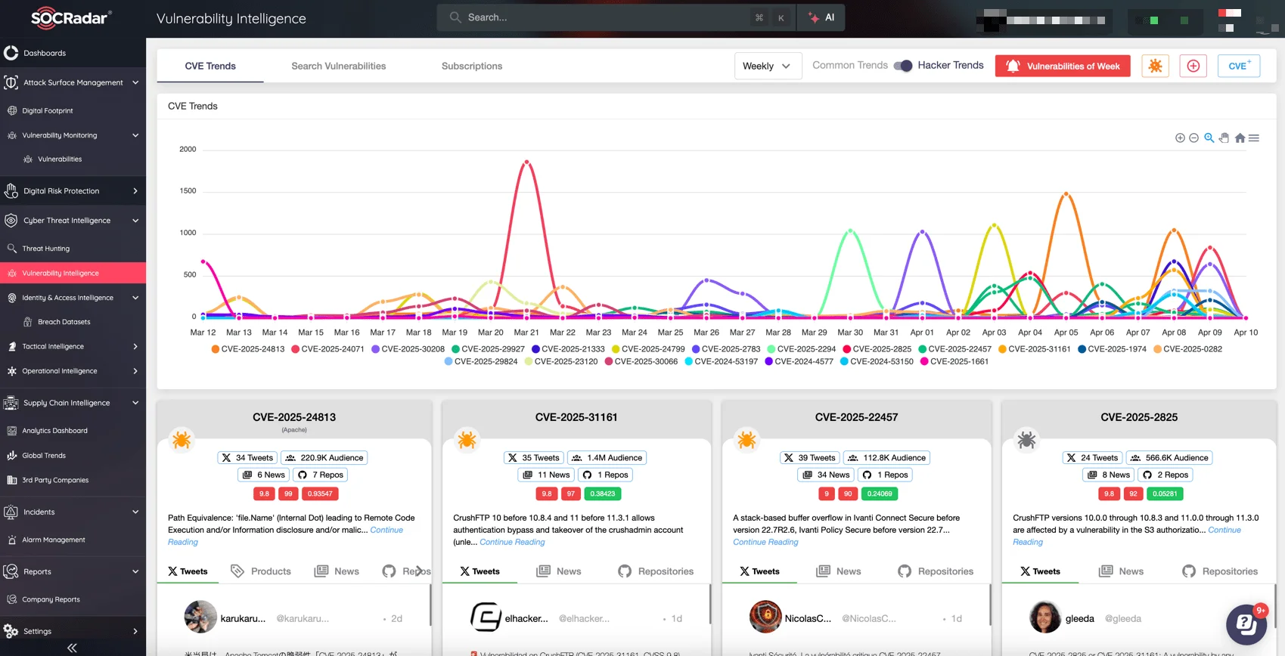The width and height of the screenshot is (1285, 656).
Task: Expand Digital Risk Protection menu
Action: tap(73, 190)
